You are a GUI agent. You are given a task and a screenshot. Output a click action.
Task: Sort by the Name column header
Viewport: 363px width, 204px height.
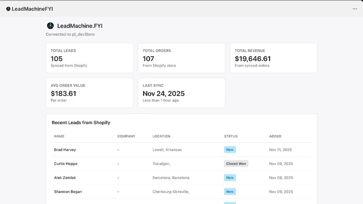59,136
